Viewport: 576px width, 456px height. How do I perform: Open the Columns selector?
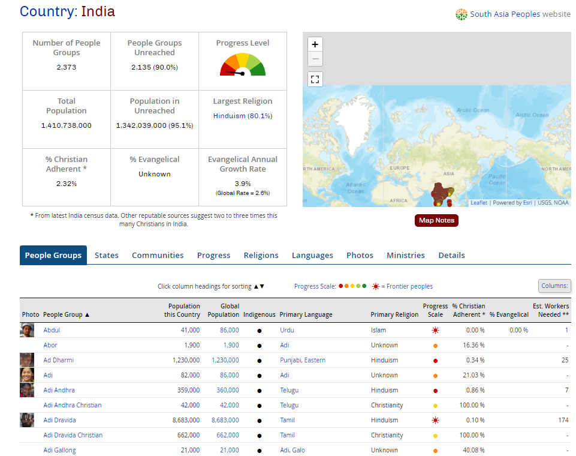(554, 286)
